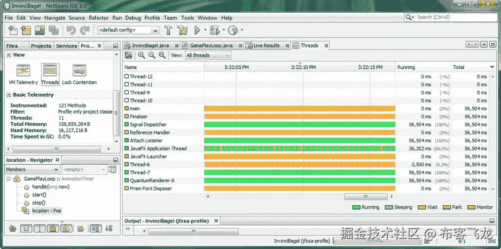The image size is (501, 249).
Task: Click the Save All toolbar icon
Action: click(x=53, y=30)
